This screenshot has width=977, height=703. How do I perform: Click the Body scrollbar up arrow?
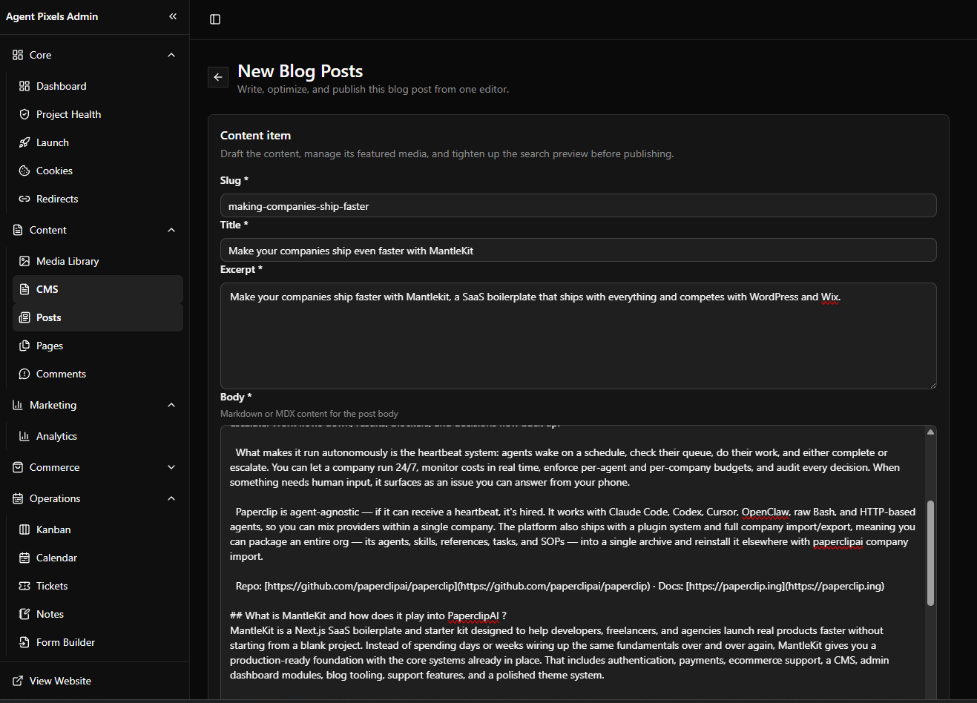pos(930,432)
